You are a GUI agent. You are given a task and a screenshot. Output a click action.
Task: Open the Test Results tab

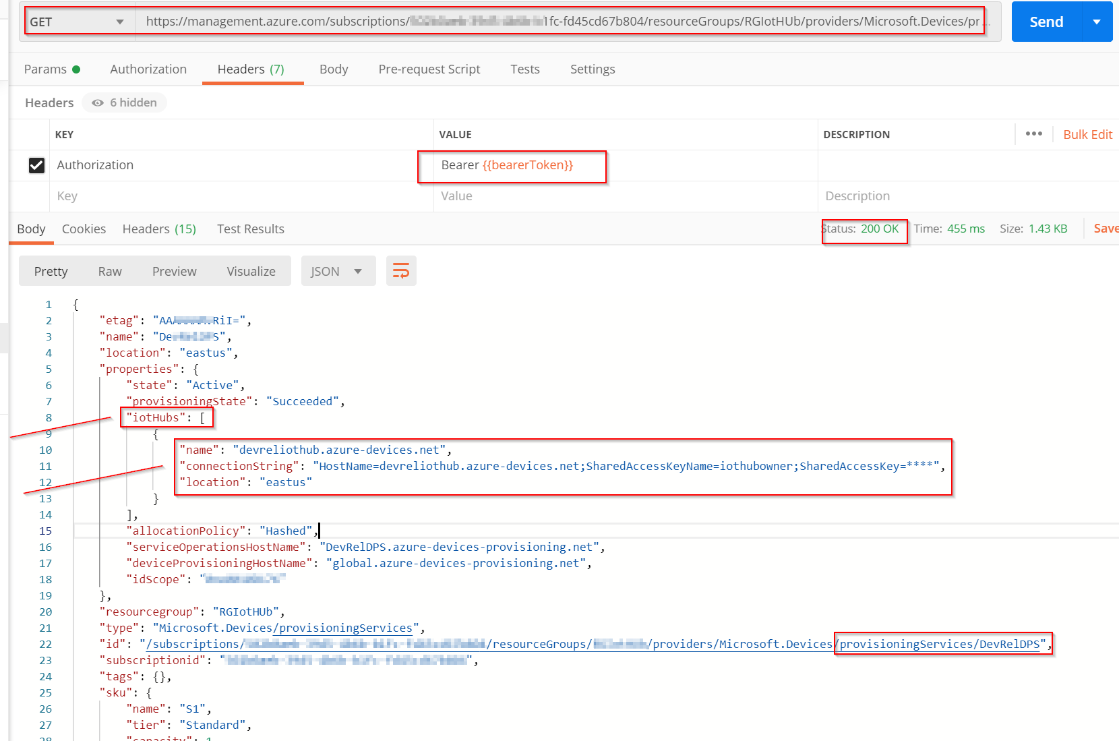click(x=250, y=229)
